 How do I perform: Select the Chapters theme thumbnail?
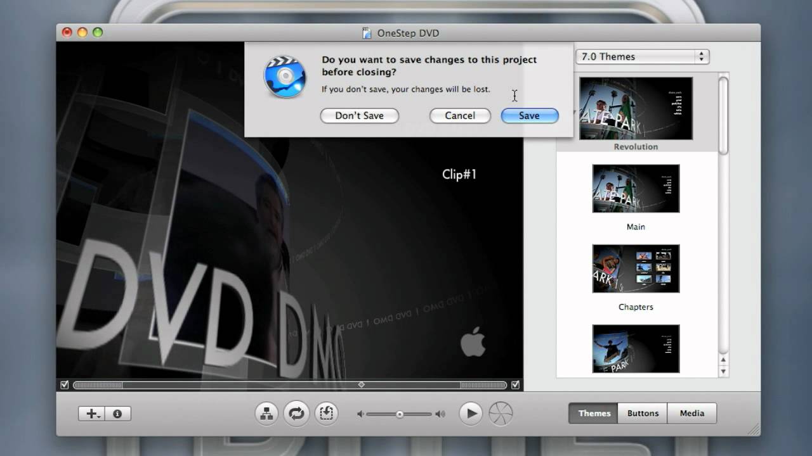pos(636,269)
